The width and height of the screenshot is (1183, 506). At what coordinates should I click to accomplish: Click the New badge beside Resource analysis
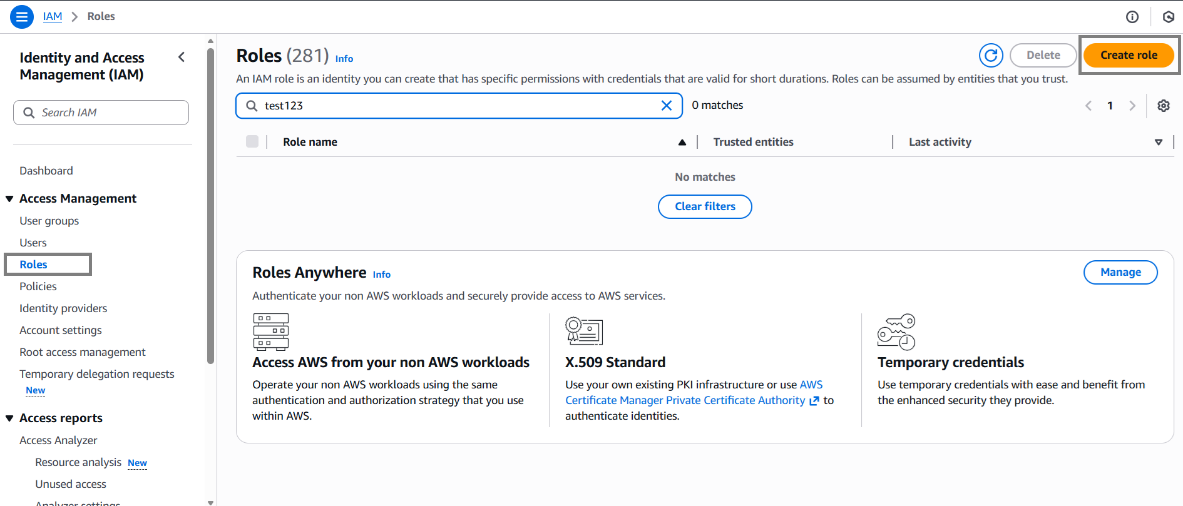pos(138,463)
